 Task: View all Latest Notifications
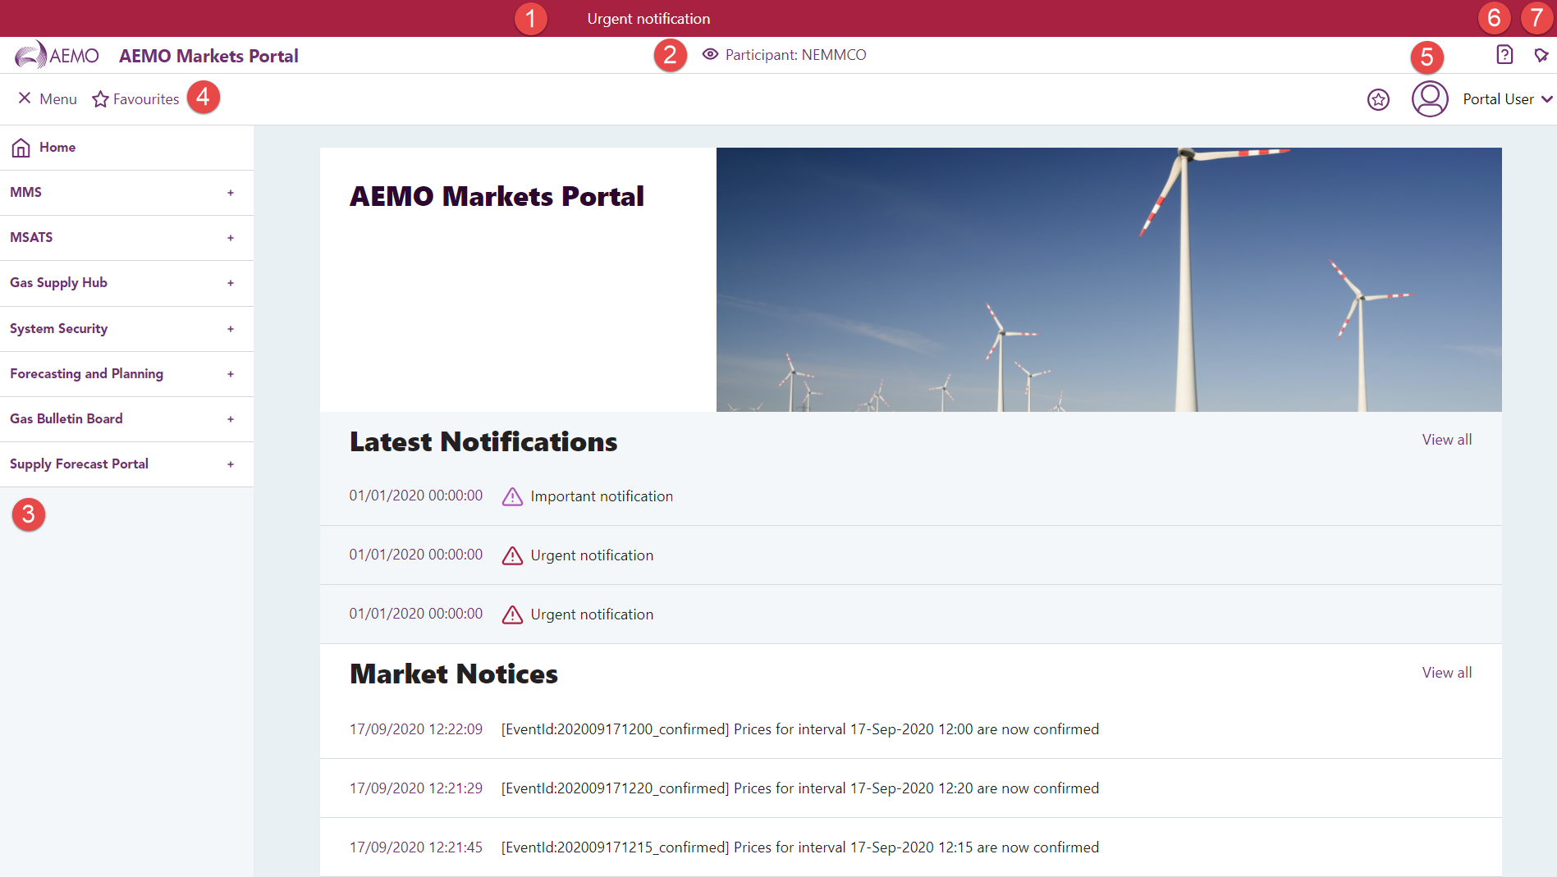(x=1446, y=440)
